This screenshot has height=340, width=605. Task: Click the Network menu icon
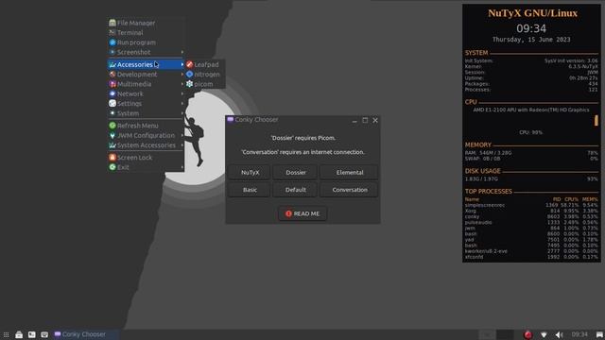pos(112,93)
